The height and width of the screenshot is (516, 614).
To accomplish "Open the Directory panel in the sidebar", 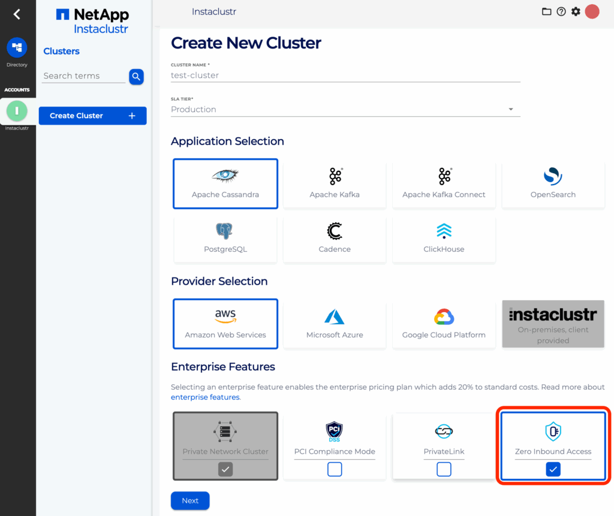I will point(17,47).
